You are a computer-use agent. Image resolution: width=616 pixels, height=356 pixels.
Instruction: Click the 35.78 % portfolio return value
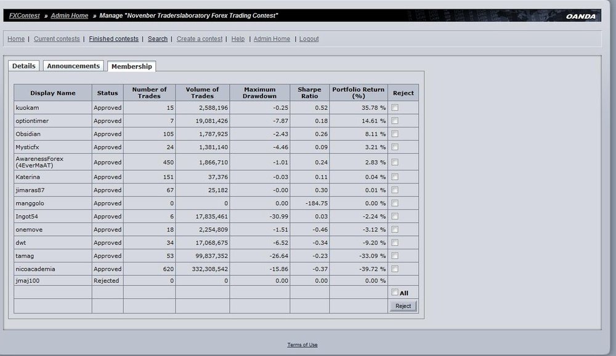374,108
